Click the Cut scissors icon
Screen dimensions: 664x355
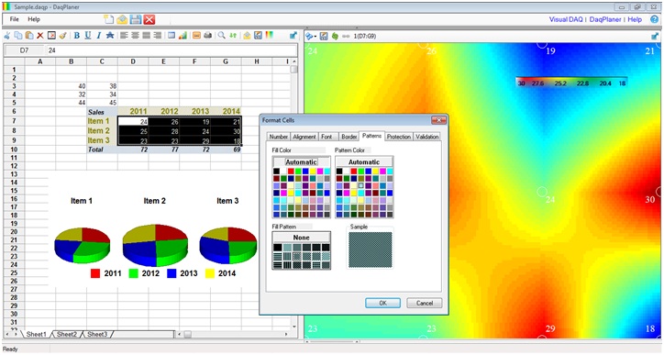[7, 36]
